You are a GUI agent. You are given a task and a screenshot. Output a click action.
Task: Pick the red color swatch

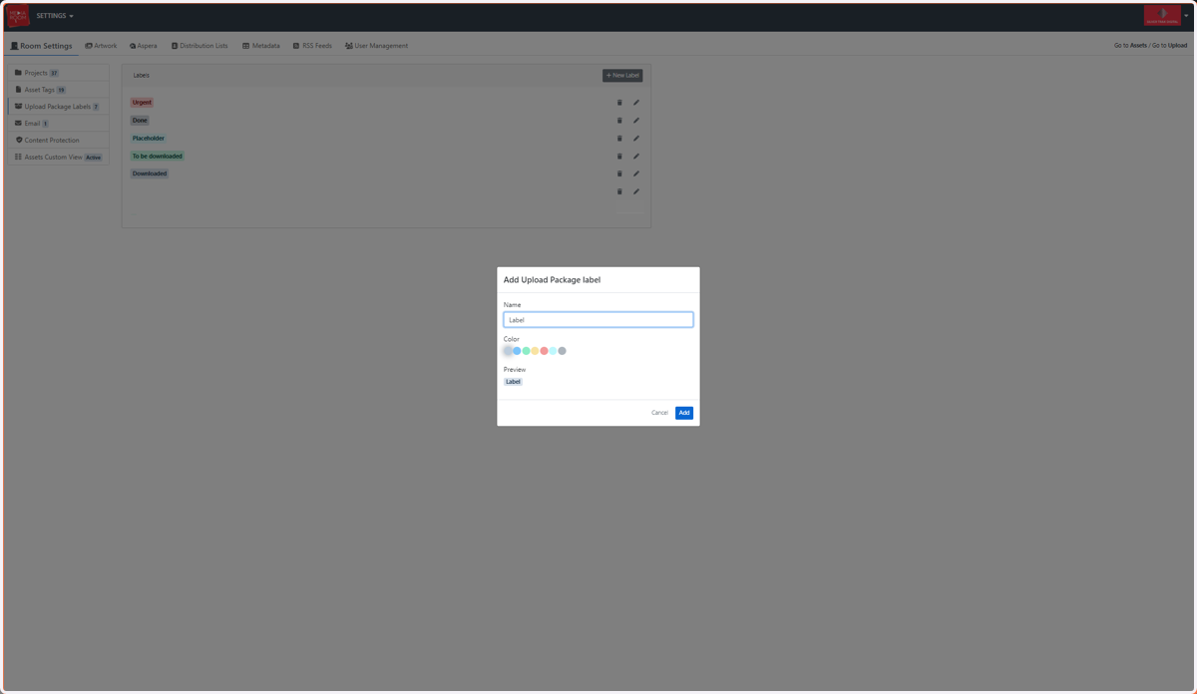[x=544, y=351]
